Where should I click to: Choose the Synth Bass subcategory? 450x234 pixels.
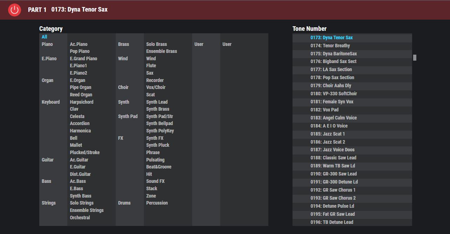[80, 196]
